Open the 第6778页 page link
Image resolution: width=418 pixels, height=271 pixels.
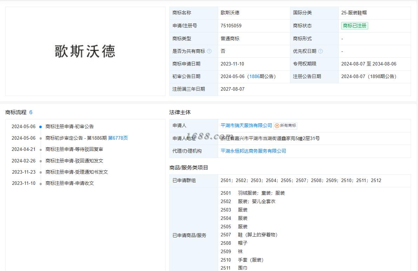pyautogui.click(x=118, y=138)
